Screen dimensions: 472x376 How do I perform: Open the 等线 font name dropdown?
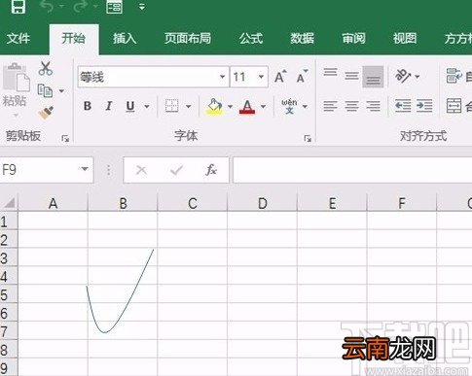222,77
